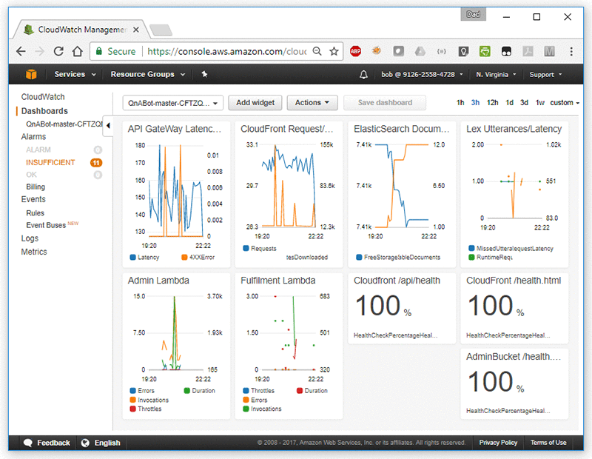Go to browser home page icon
Viewport: 592px width, 459px height.
coord(77,51)
